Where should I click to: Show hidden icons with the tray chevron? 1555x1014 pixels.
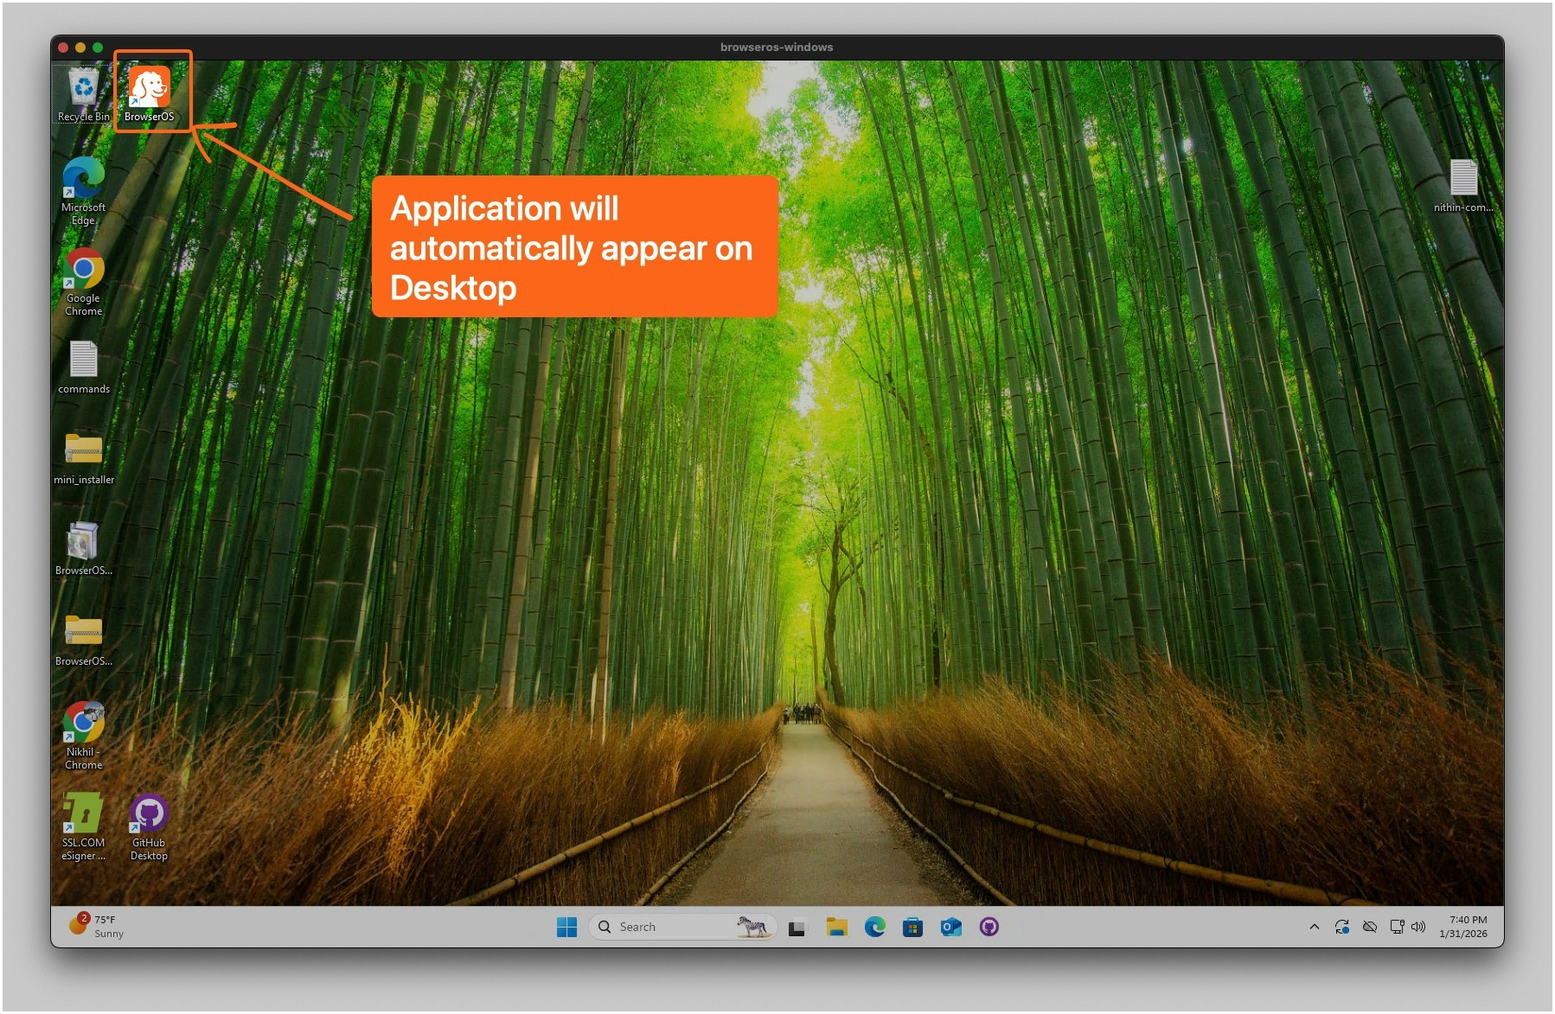click(1314, 926)
